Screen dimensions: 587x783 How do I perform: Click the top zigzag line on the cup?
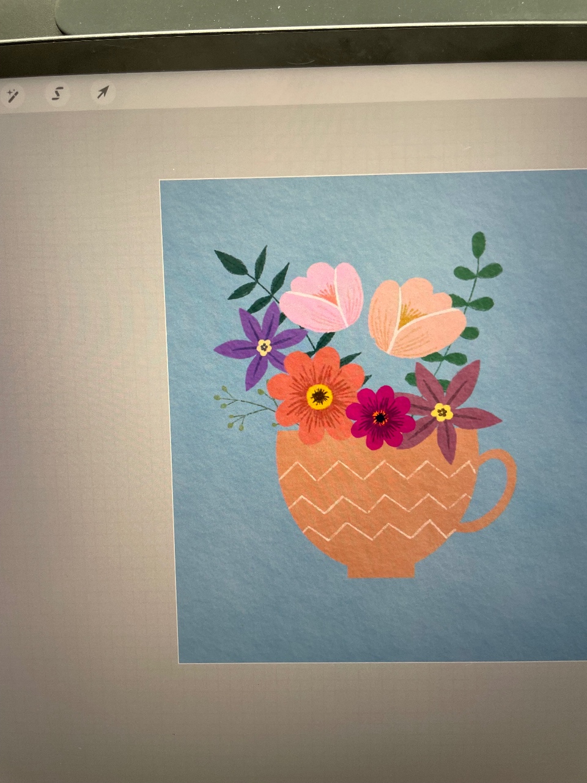376,470
